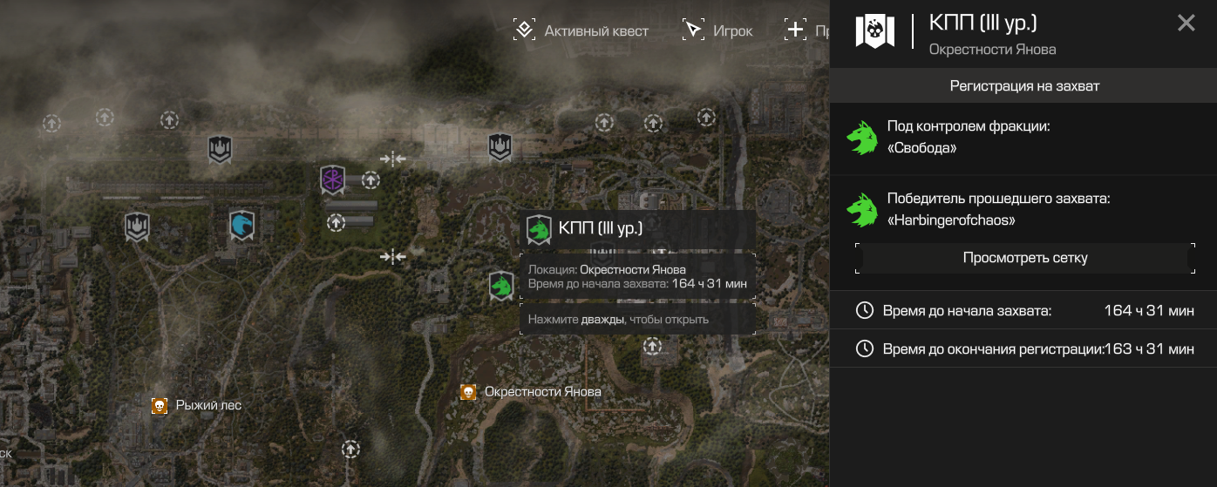
Task: Click the Активный квест map filter
Action: pyautogui.click(x=581, y=30)
